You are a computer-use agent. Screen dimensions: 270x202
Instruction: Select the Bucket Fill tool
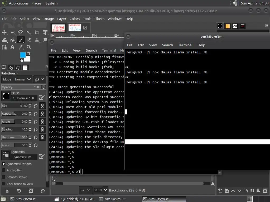12,40
